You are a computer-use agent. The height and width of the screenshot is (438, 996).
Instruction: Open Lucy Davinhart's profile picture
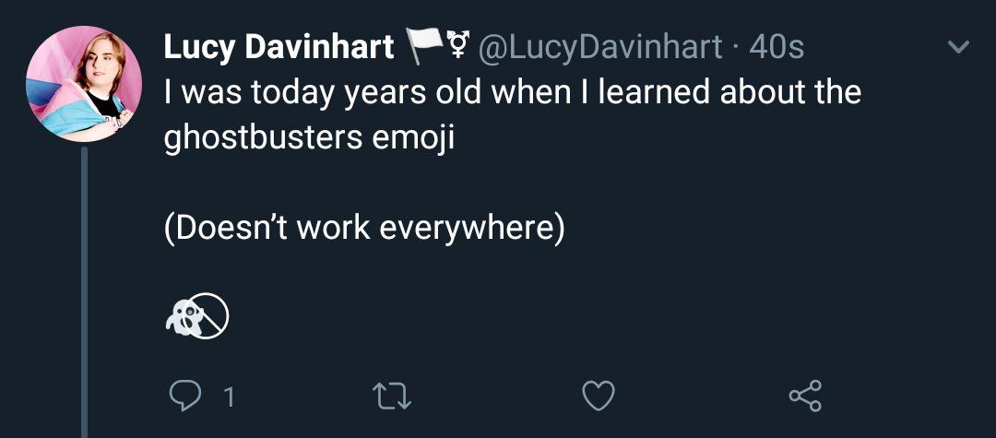tap(83, 85)
